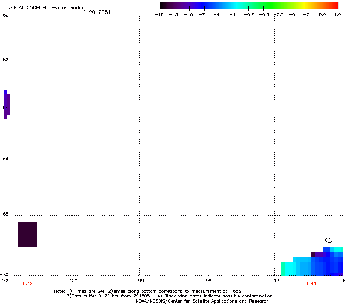The image size is (346, 304).
Task: Pick the -0.6 color scale label
Action: tap(264, 15)
